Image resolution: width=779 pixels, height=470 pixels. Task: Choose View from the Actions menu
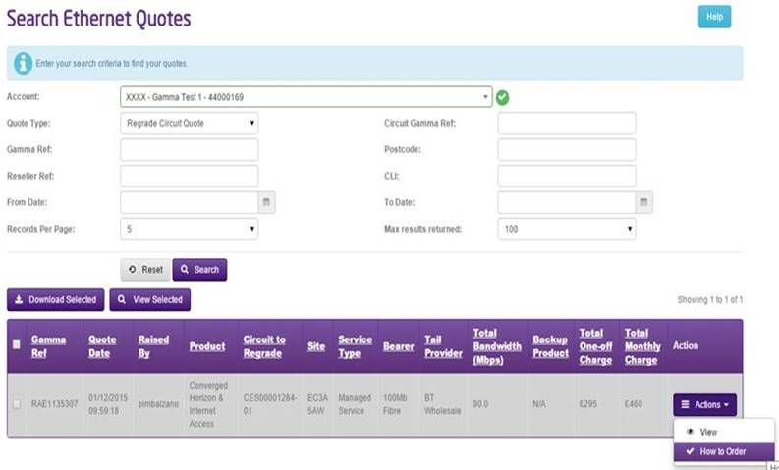coord(724,432)
